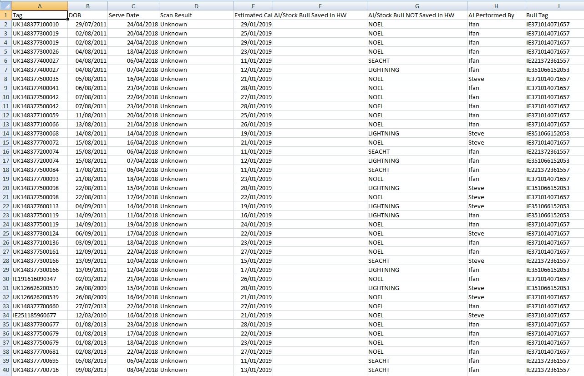
Task: Select tag cell UK148377300026
Action: pos(40,51)
